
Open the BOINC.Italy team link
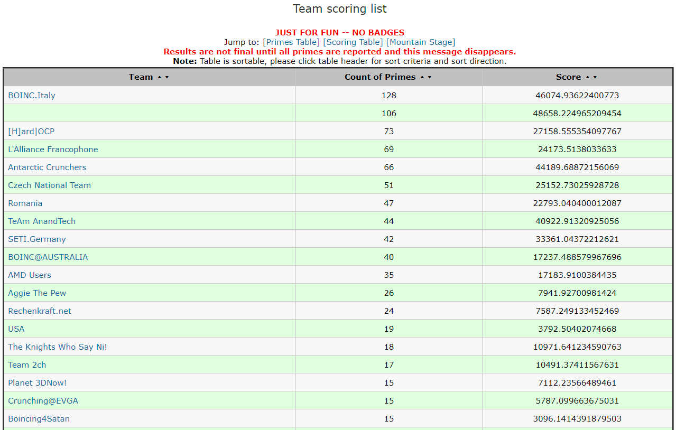click(x=32, y=96)
